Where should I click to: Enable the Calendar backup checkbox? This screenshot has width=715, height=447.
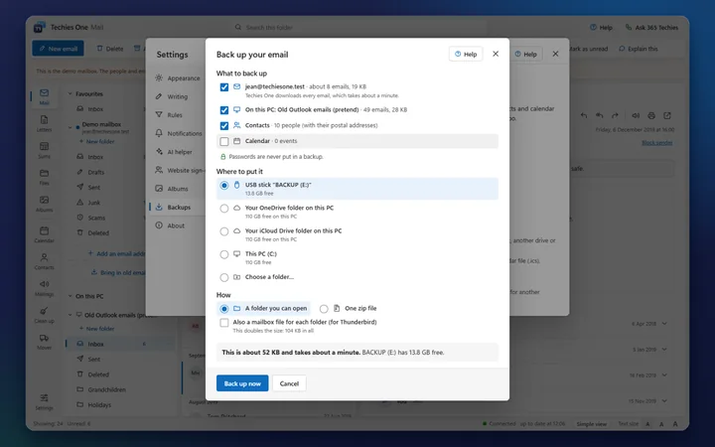(223, 141)
